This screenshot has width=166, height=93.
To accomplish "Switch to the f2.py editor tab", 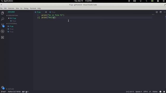I will (53, 12).
